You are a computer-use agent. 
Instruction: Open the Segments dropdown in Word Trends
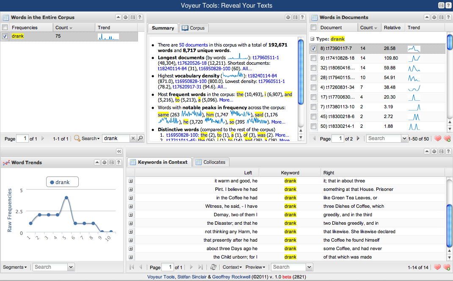(x=15, y=267)
